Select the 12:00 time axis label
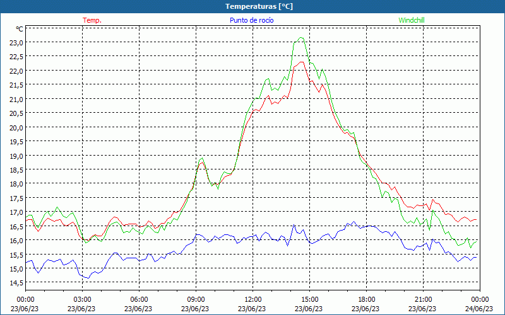505x315 pixels. (253, 300)
